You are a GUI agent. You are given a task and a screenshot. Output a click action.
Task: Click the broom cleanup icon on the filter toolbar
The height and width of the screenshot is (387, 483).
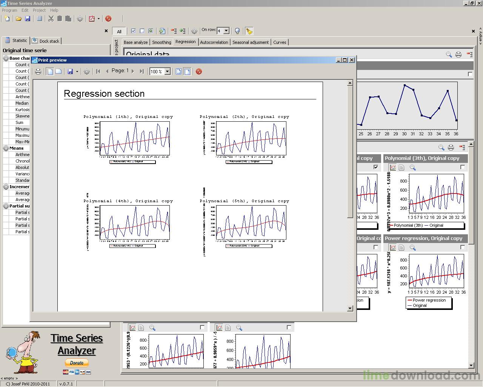tap(248, 31)
